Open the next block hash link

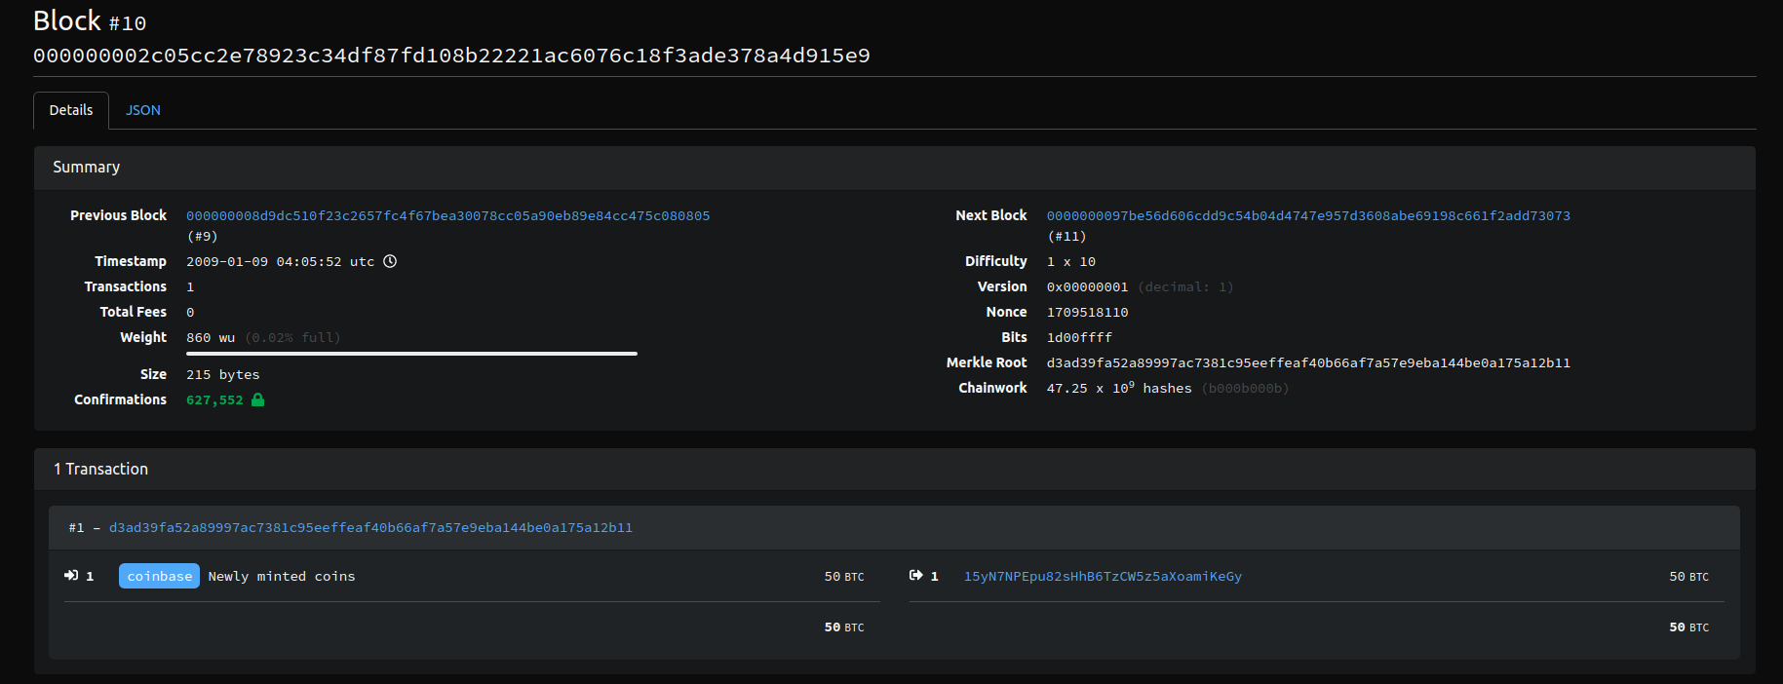(1308, 216)
